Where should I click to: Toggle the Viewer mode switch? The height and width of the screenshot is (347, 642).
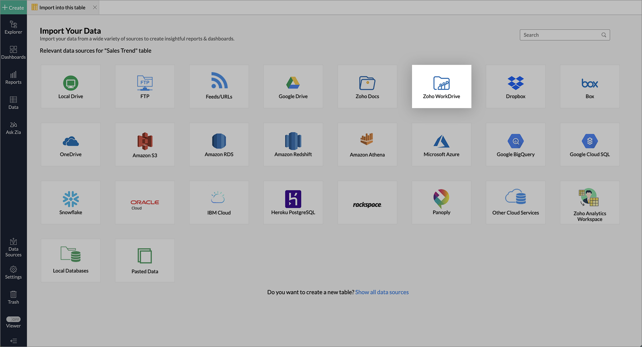point(13,319)
